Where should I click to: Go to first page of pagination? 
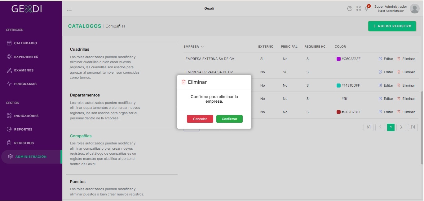(369, 127)
